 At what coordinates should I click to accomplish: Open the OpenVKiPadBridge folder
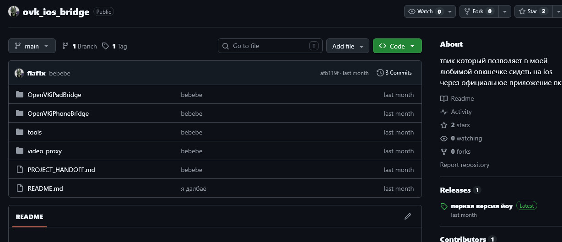[x=54, y=95]
